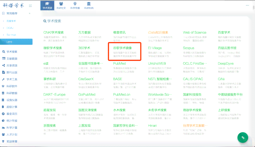The height and width of the screenshot is (147, 255).
Task: Open the iData知识搜索 link
Action: click(x=158, y=32)
